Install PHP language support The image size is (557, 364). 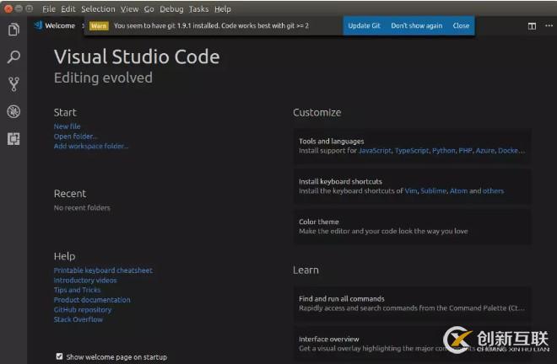point(465,151)
